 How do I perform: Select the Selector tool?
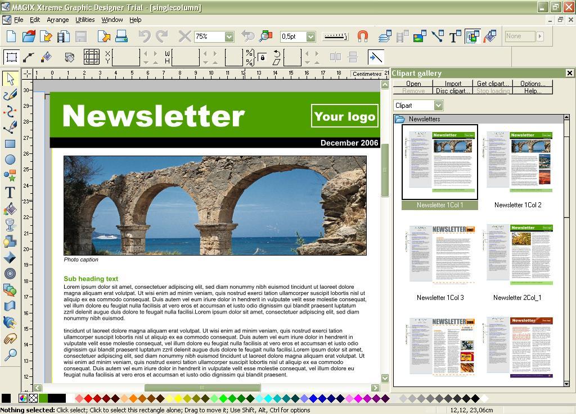pos(10,79)
